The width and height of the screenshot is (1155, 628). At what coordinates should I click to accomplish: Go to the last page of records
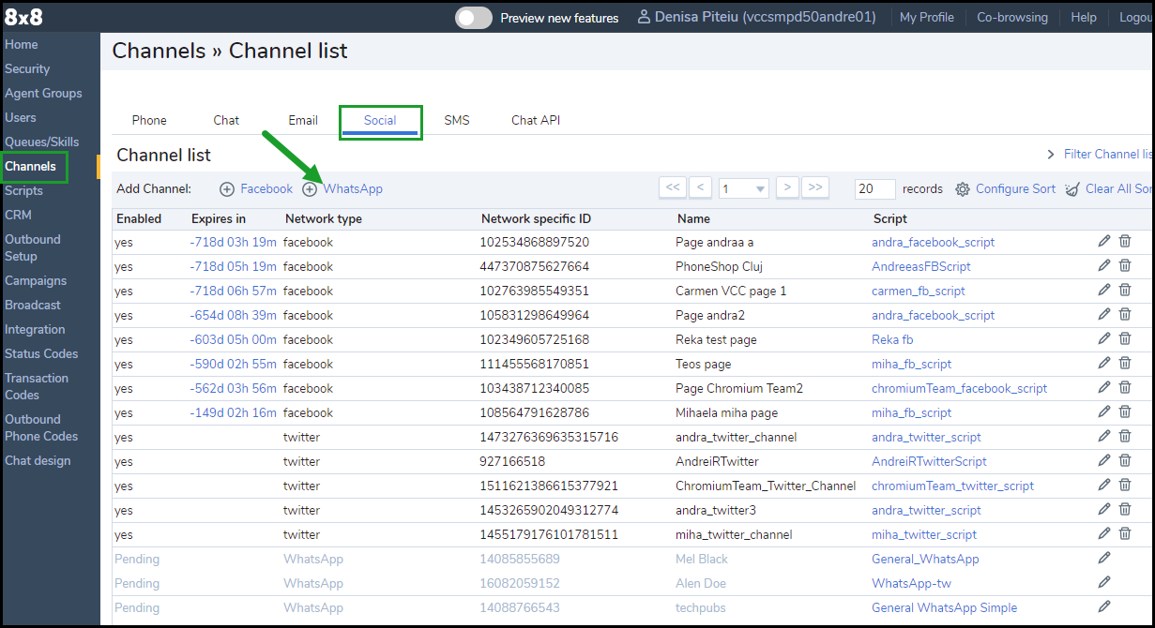pos(815,187)
